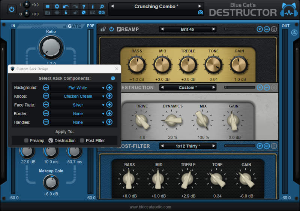
Task: Click the minus icon on the Border row
Action: coord(46,113)
